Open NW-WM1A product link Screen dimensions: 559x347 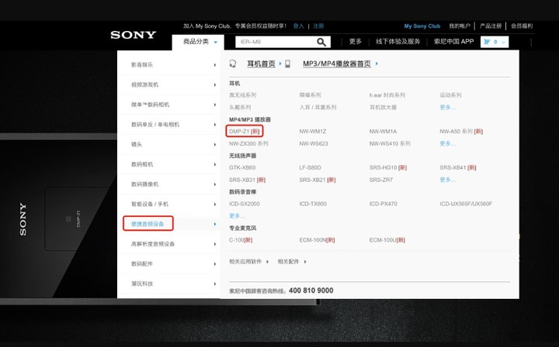click(384, 131)
